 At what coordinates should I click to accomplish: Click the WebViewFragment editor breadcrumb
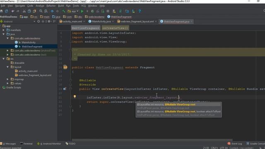point(86,28)
